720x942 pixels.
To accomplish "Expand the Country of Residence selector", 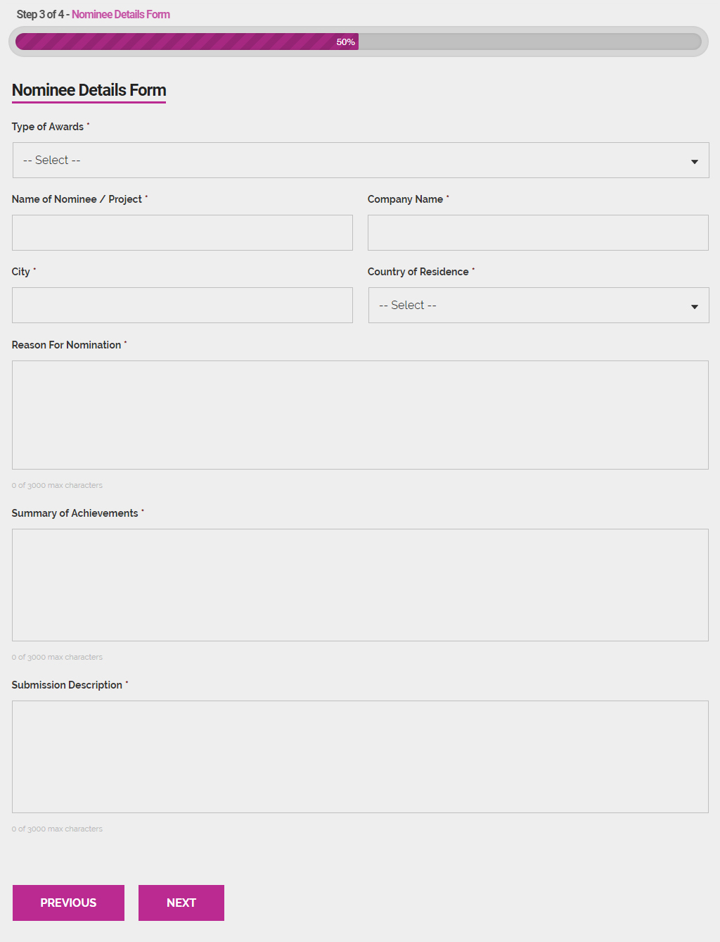I will pos(538,305).
